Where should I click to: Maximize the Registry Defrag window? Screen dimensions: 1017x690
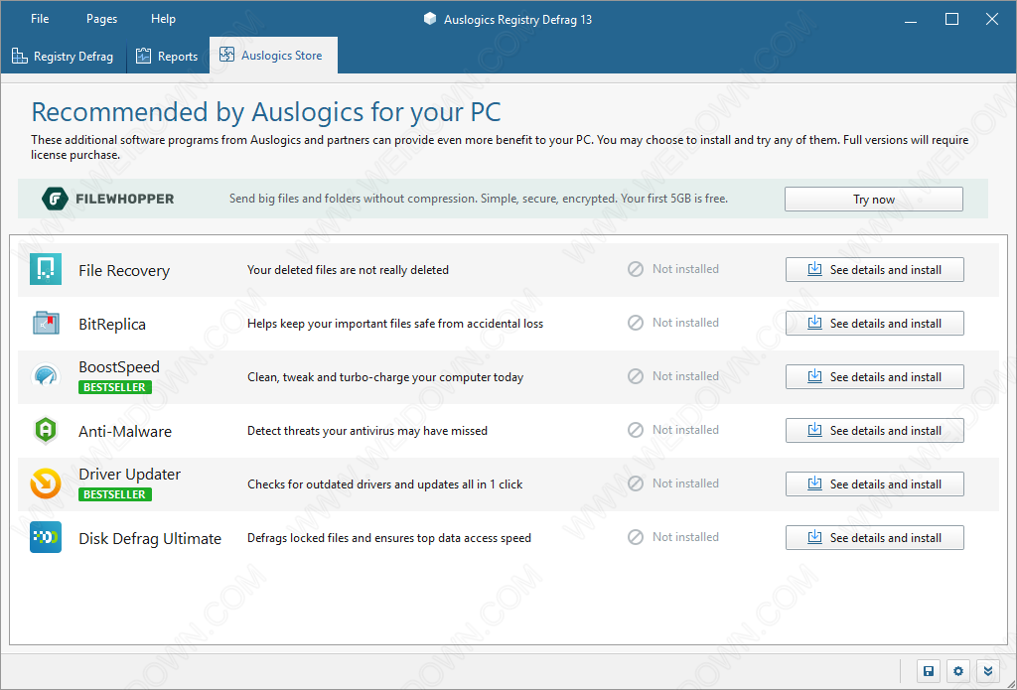(951, 20)
